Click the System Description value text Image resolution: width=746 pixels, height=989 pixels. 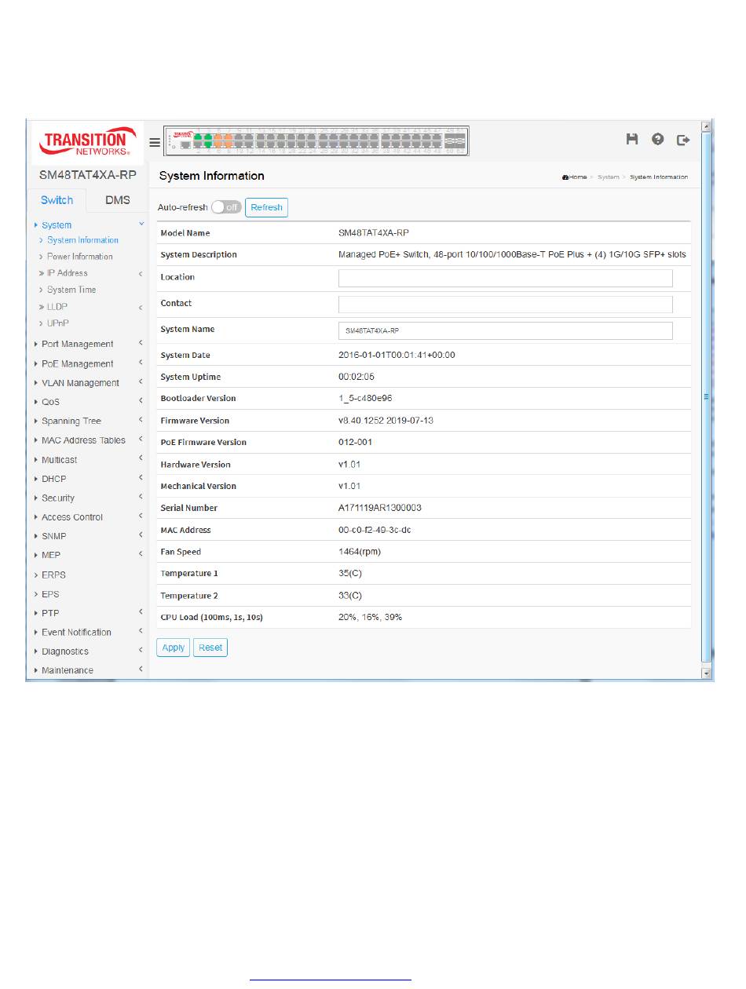point(512,254)
